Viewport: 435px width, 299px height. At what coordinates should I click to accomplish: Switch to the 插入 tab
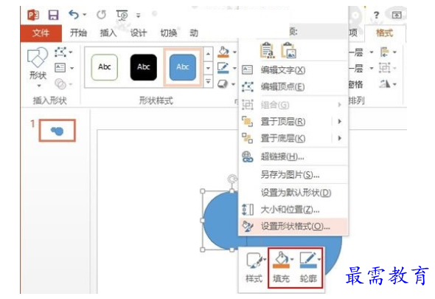coord(108,33)
